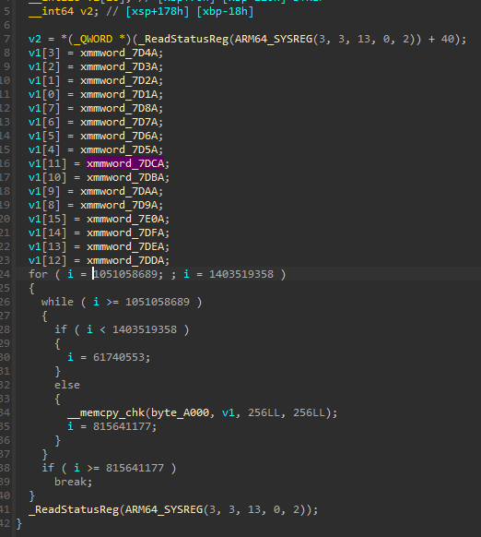Viewport: 481px width, 537px height.
Task: Open the __memcpy_chk function call
Action: tap(106, 412)
